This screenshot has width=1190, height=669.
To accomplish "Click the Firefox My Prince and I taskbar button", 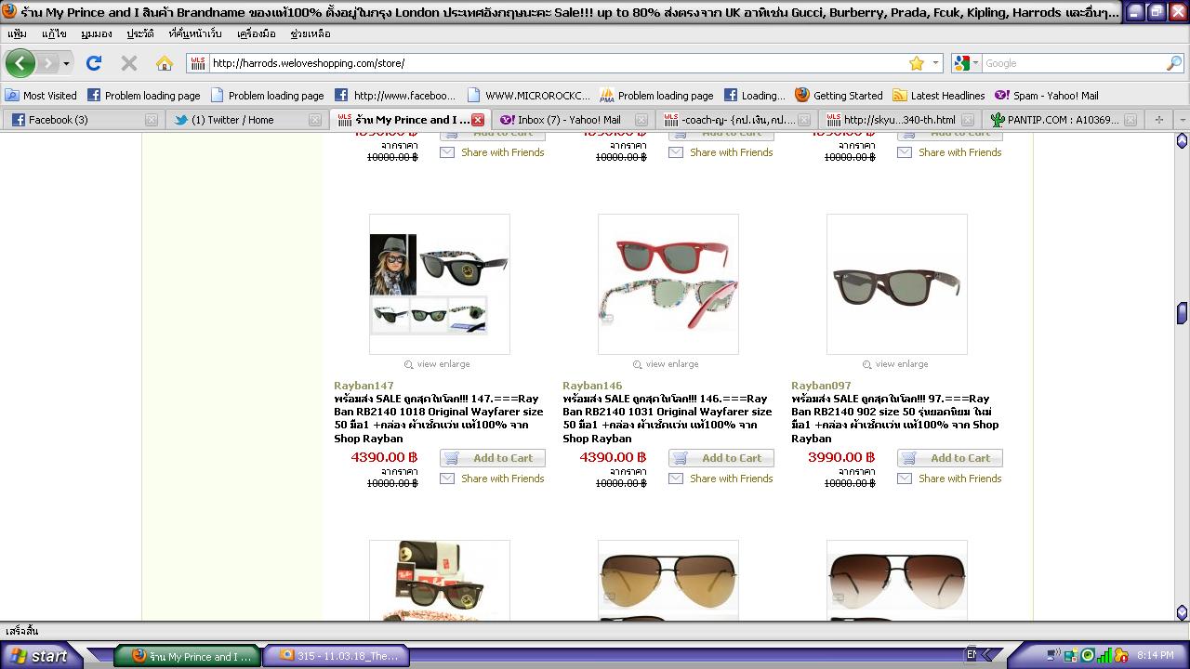I will pyautogui.click(x=187, y=656).
